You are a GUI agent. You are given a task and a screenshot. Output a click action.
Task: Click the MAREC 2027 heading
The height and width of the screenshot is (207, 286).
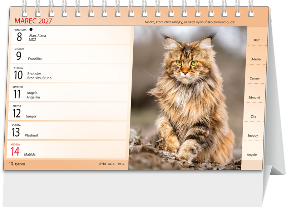coord(33,21)
